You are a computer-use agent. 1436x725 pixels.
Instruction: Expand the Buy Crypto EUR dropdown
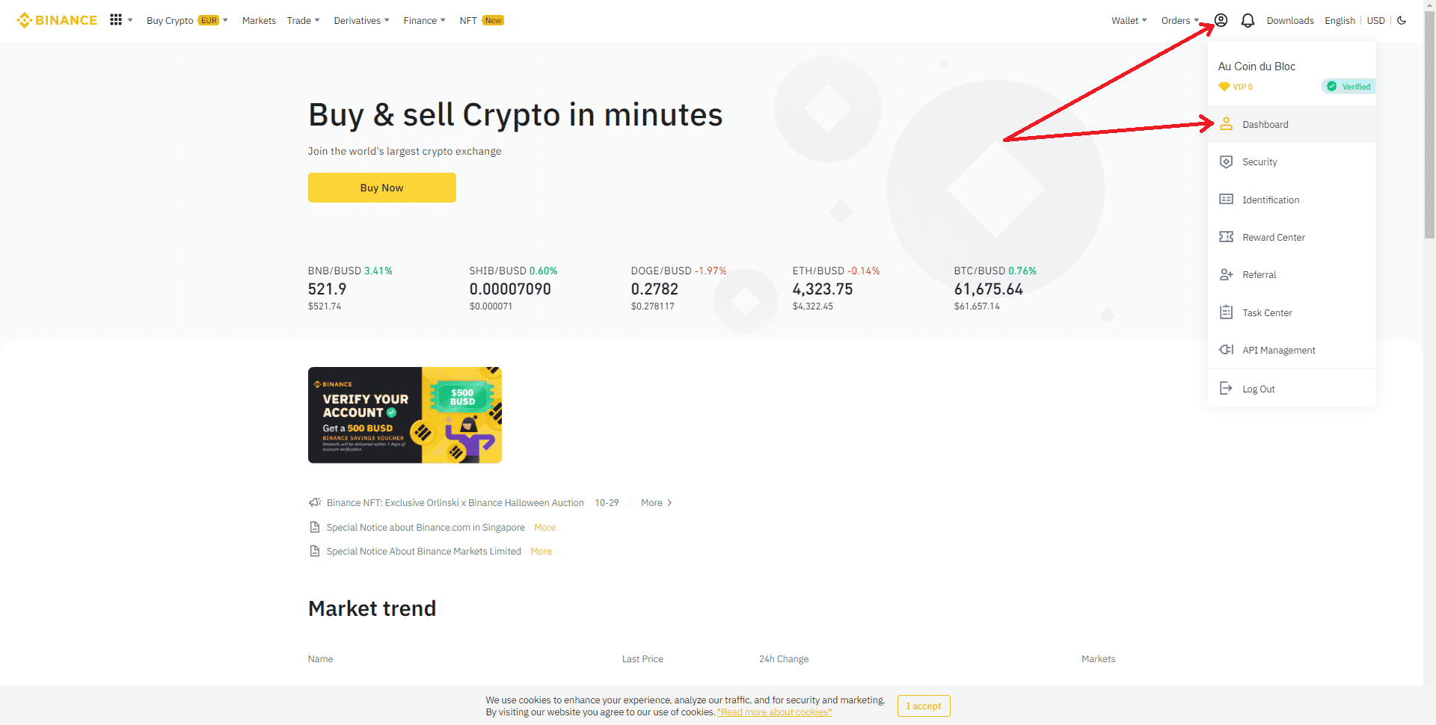[x=186, y=20]
